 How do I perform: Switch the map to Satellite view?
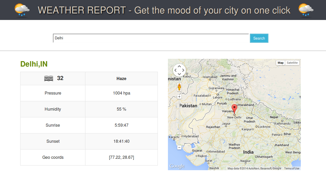pyautogui.click(x=292, y=63)
